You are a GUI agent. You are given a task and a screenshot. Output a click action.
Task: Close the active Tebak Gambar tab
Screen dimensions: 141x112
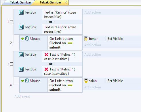(66, 3)
